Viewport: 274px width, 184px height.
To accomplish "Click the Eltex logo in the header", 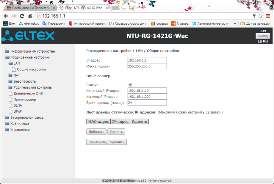I will (x=28, y=36).
